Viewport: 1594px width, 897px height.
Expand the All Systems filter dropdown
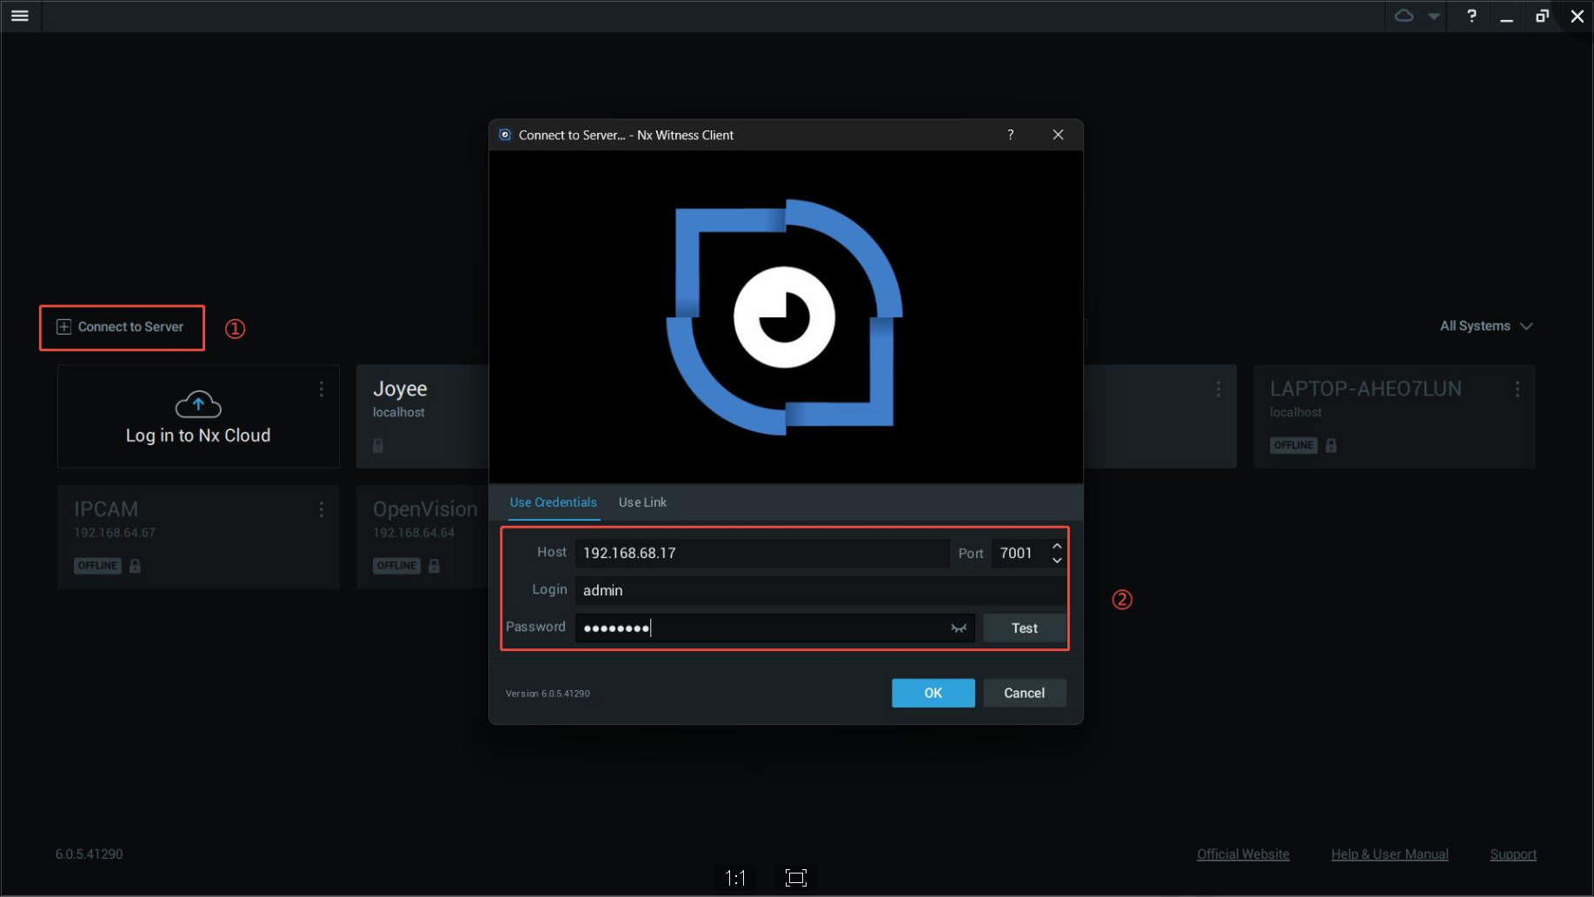[1486, 326]
